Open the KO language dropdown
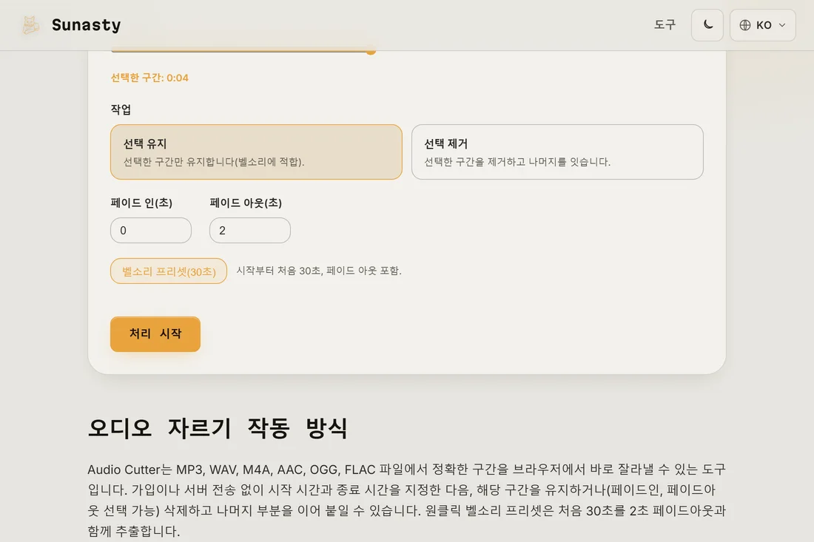Screen dimensions: 814x542 (763, 25)
